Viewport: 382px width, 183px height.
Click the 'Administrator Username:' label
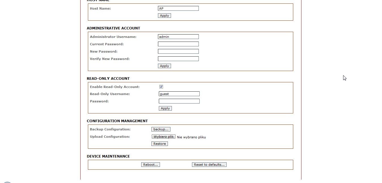tap(113, 37)
